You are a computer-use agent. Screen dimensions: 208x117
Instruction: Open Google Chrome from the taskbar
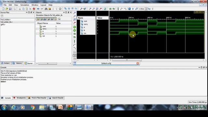click(32, 107)
